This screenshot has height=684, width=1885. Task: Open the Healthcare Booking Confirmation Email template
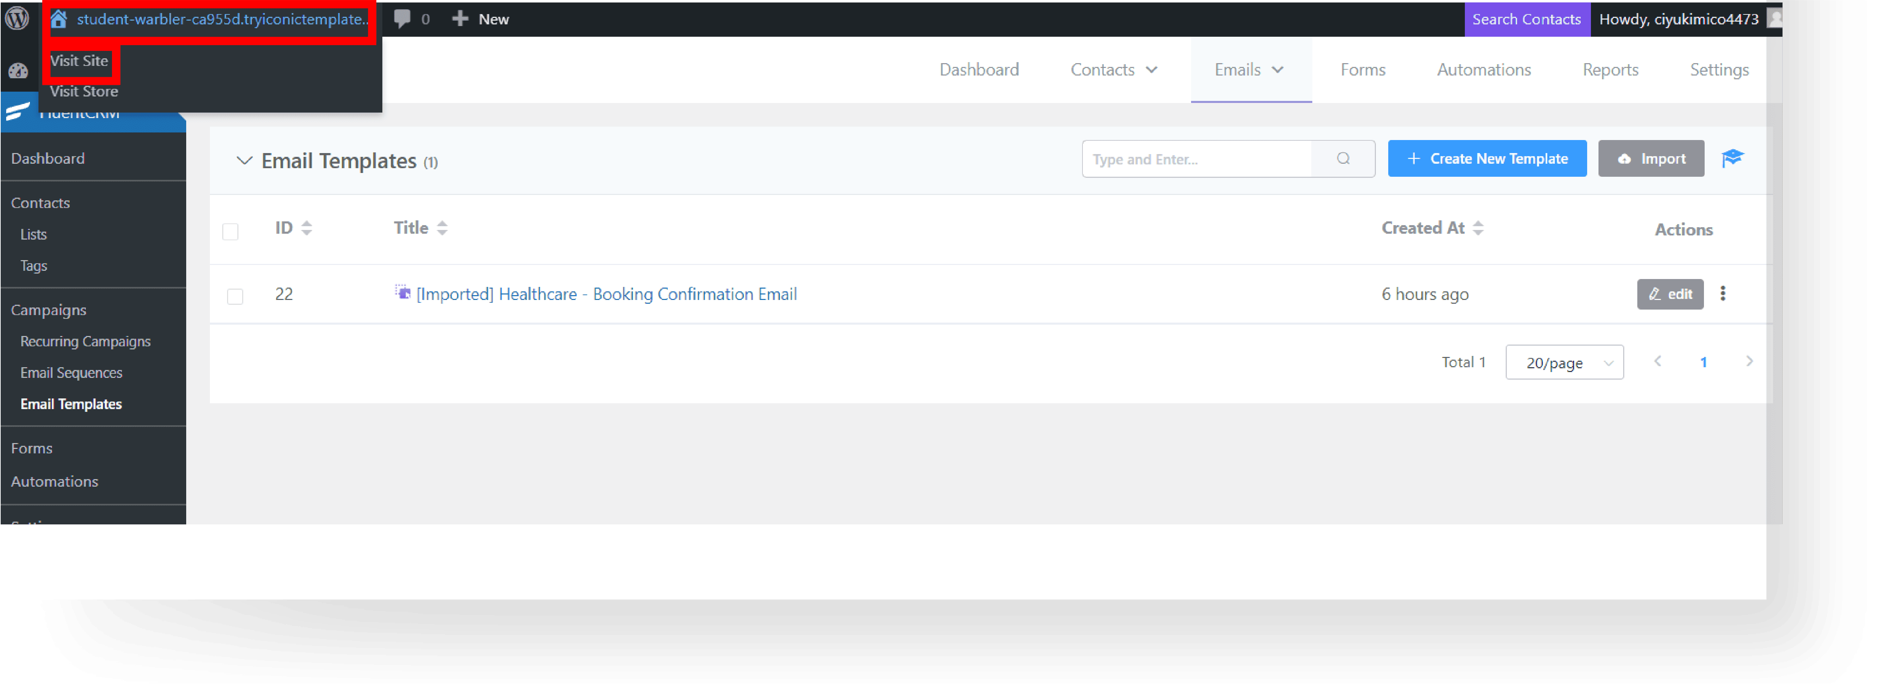coord(606,294)
